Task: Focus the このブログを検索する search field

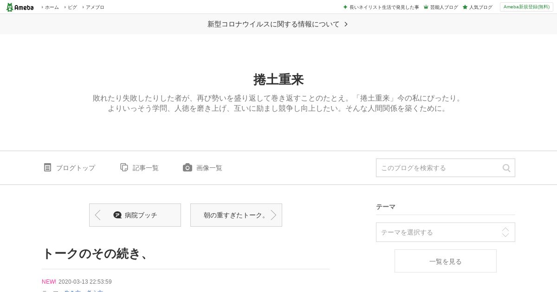Action: pos(446,168)
